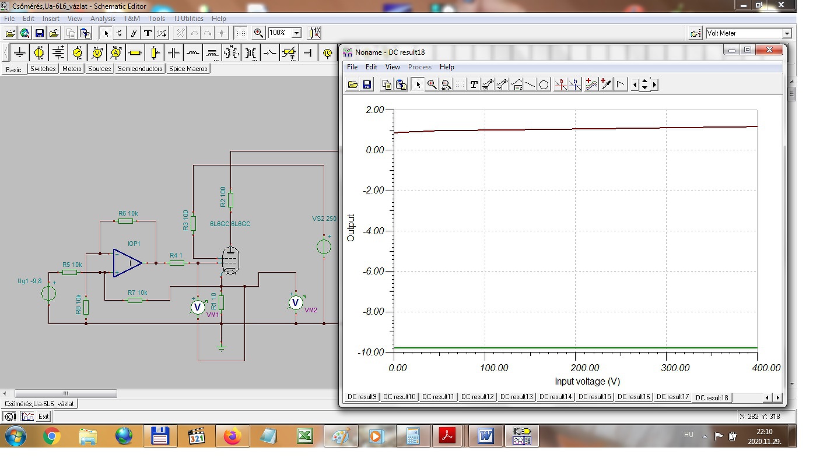Pick the ammeter component icon
This screenshot has height=458, width=820.
pyautogui.click(x=116, y=53)
